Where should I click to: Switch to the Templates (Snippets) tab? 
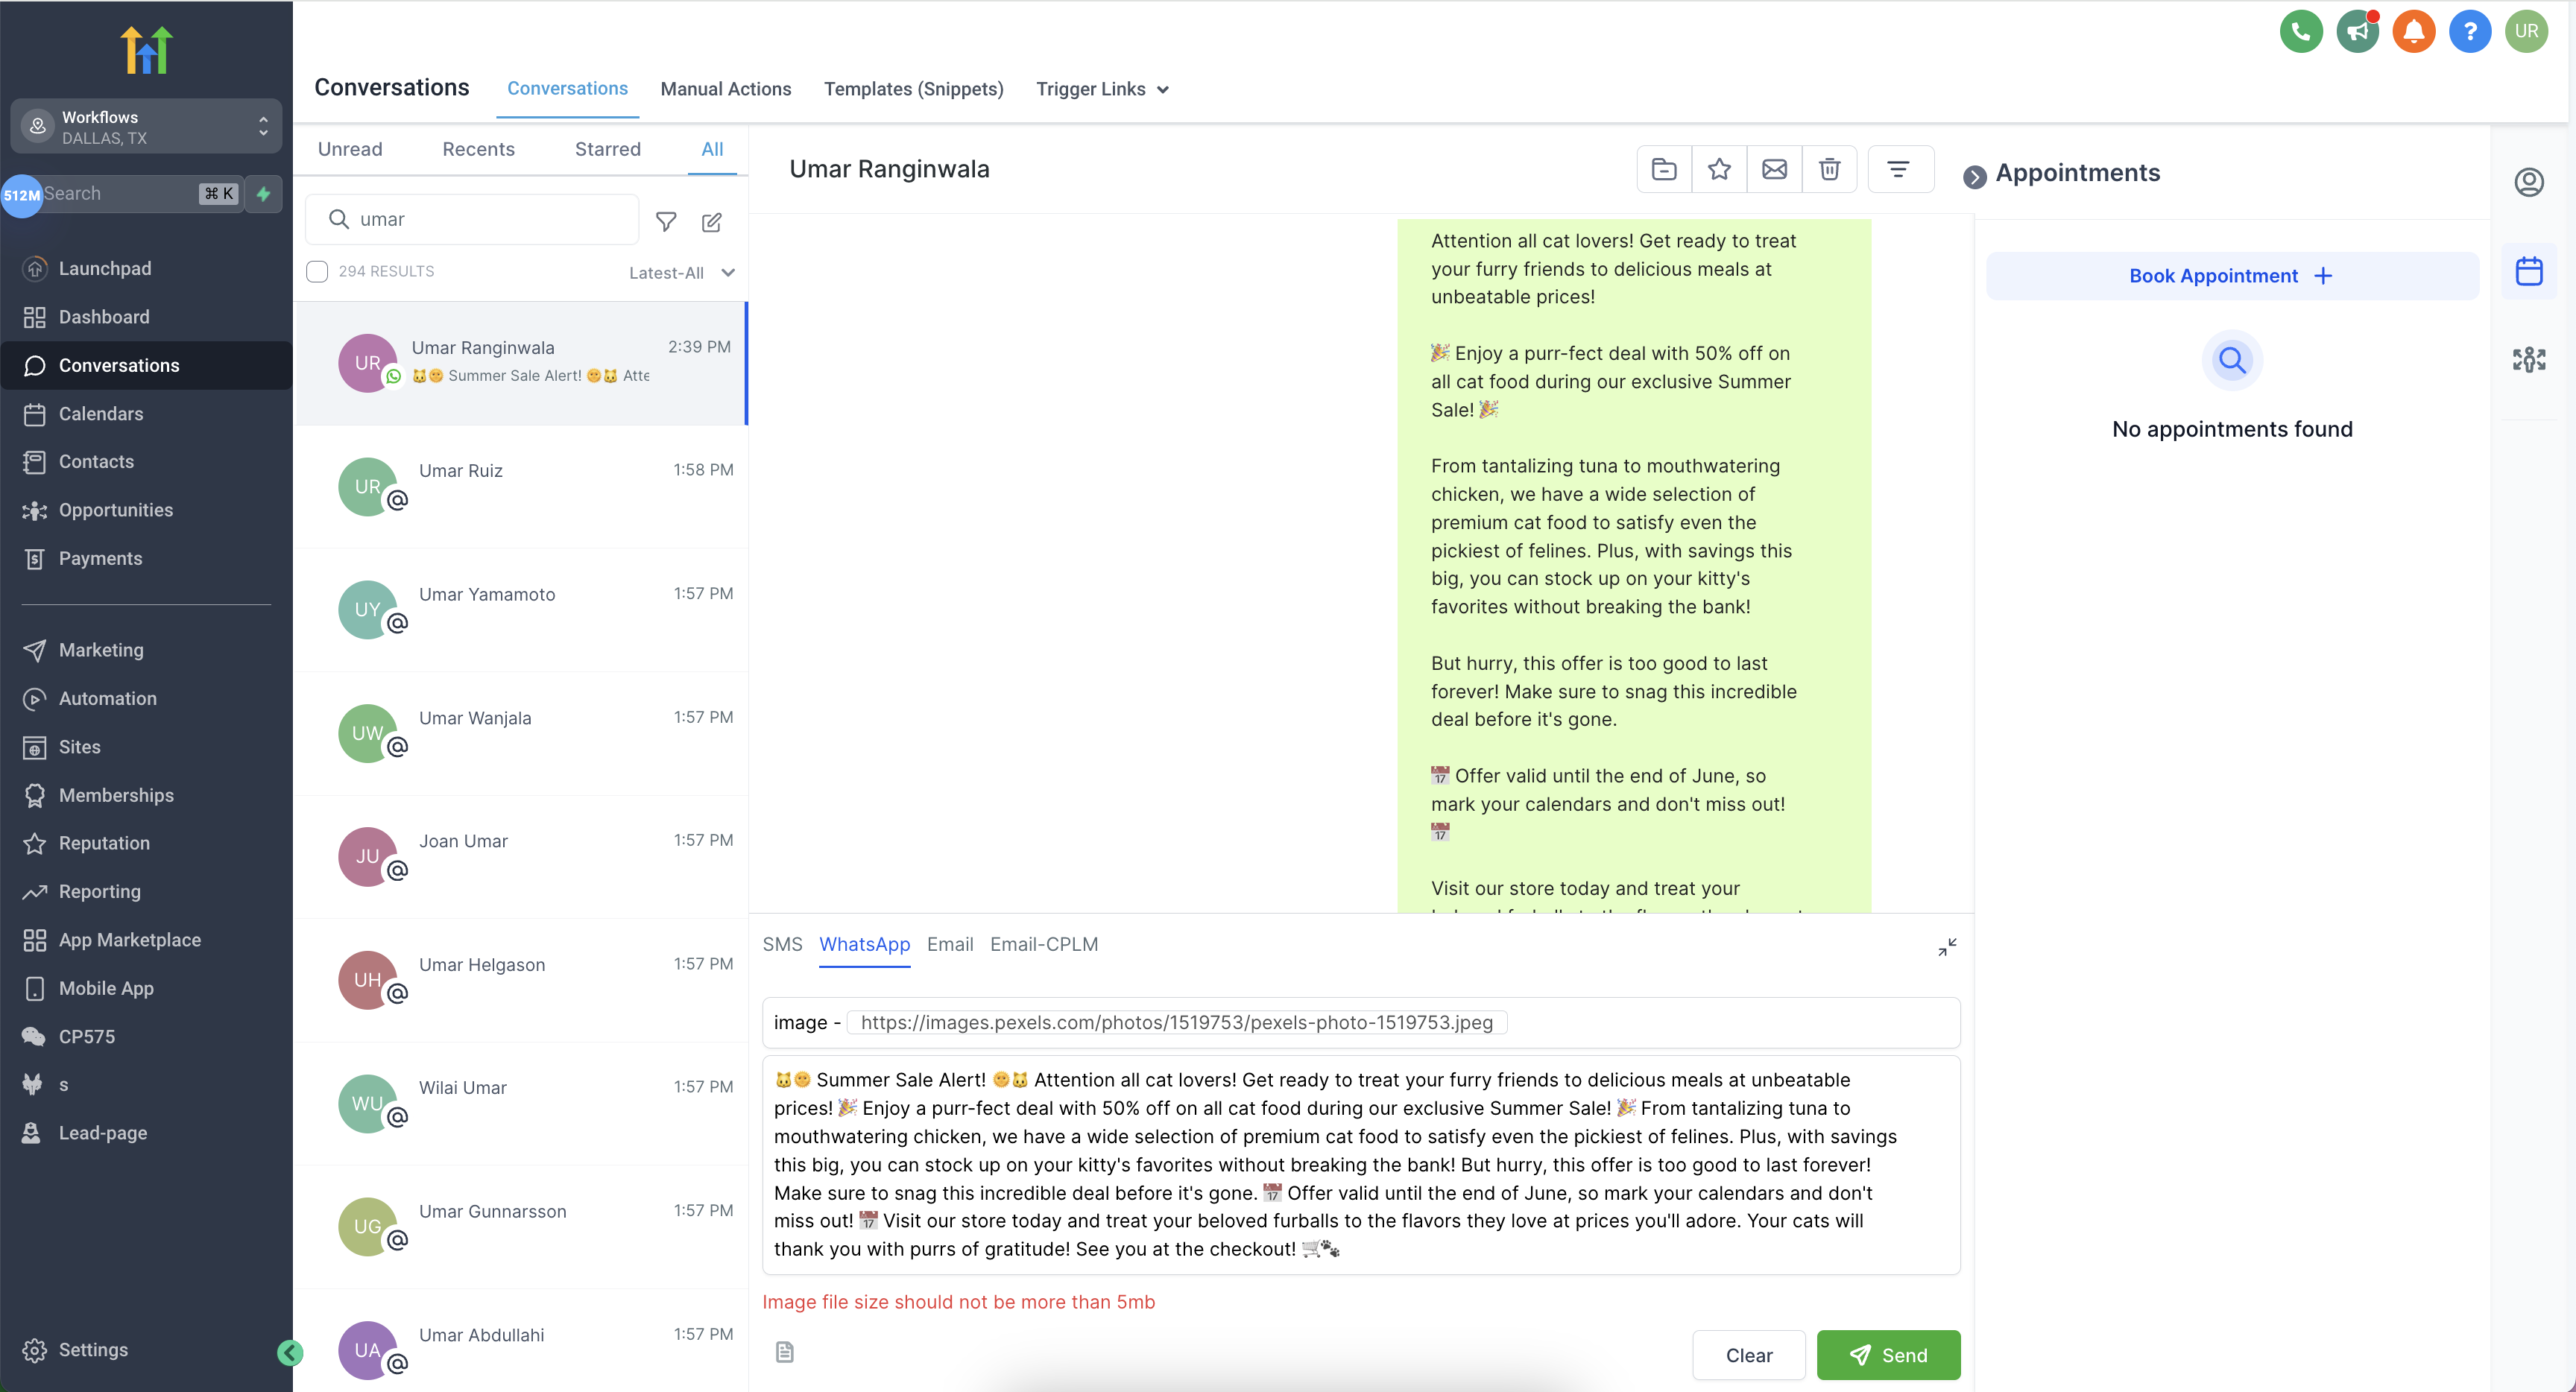click(x=913, y=89)
